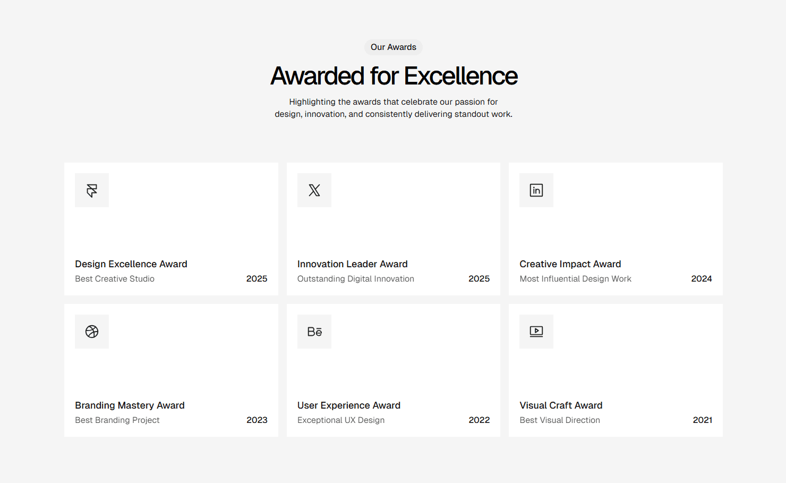Click the Dribbble icon above Branding Mastery Award
786x483 pixels.
point(91,331)
